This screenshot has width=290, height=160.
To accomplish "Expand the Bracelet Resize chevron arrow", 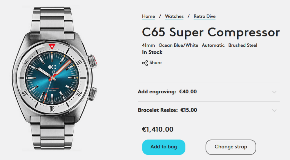I will pyautogui.click(x=274, y=110).
